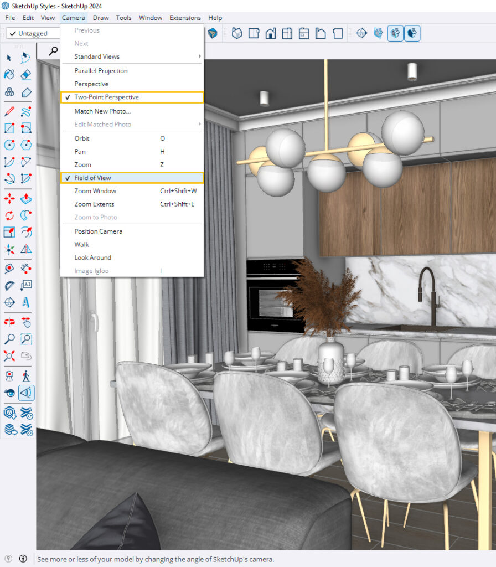Viewport: 496px width, 567px height.
Task: Click Position Camera in the menu
Action: [x=99, y=231]
